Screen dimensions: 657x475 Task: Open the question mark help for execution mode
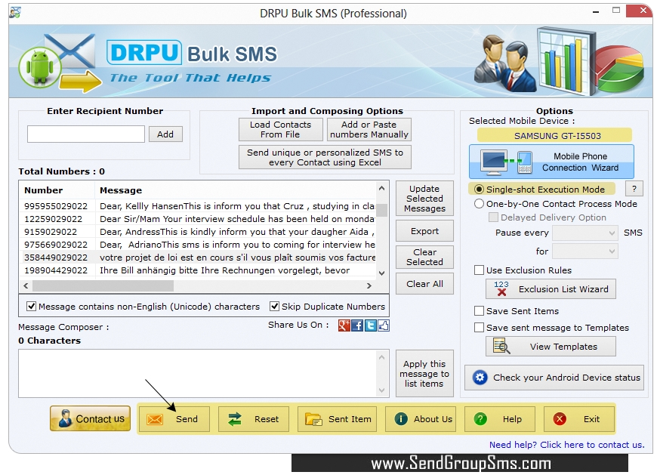tap(634, 189)
